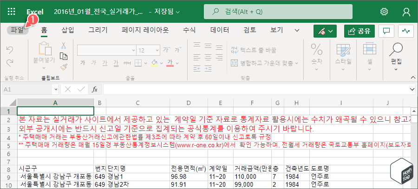This screenshot has width=418, height=189.
Task: Align text left
Action: 197,57
